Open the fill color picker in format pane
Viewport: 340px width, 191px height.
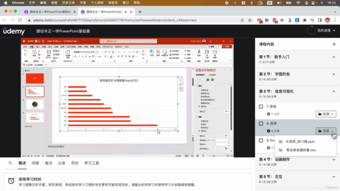pyautogui.click(x=227, y=111)
